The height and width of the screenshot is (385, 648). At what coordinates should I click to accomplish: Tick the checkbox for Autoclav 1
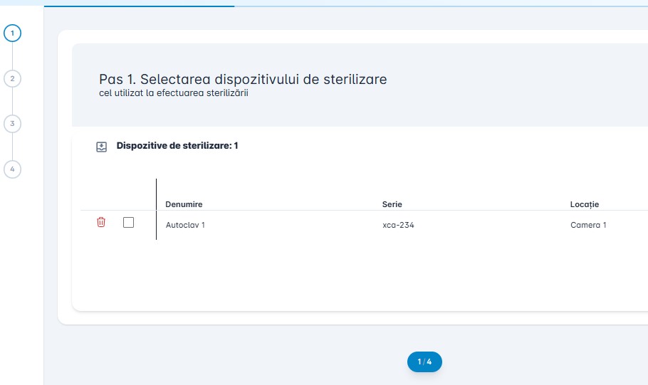[x=128, y=223]
